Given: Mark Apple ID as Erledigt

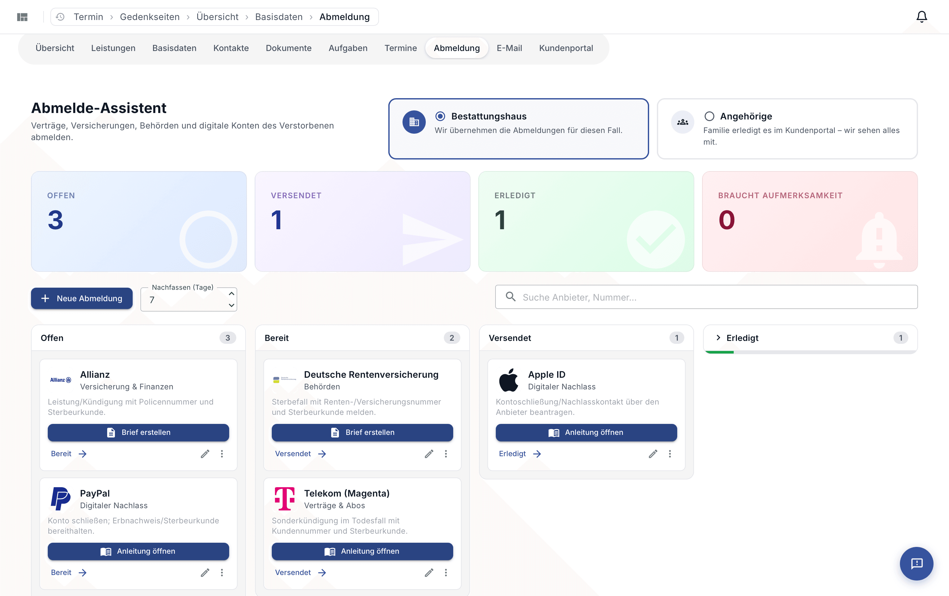Looking at the screenshot, I should (x=520, y=454).
